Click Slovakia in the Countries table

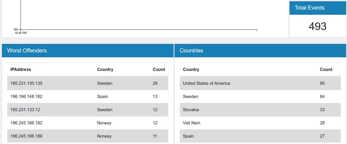(x=191, y=110)
